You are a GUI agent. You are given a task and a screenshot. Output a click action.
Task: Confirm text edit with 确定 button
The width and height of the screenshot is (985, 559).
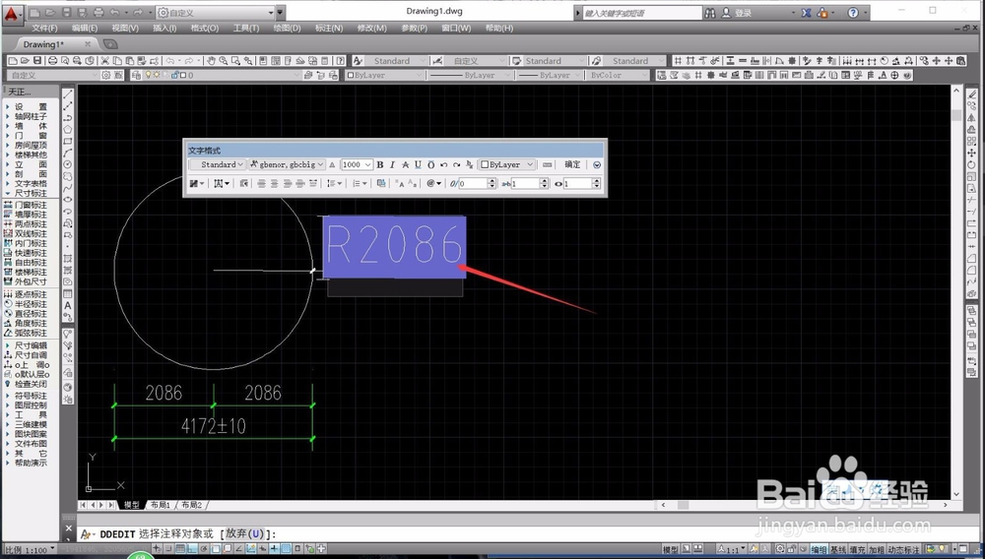572,164
